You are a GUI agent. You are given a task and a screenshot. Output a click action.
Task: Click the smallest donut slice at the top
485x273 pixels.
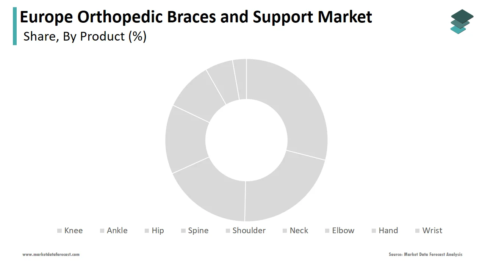coord(240,79)
